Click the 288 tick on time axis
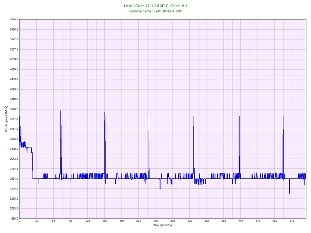 [x=173, y=221]
